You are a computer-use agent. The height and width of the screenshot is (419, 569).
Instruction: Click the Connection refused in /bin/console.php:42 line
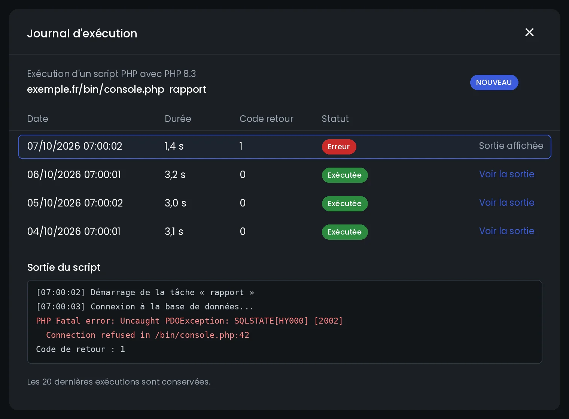pos(147,335)
